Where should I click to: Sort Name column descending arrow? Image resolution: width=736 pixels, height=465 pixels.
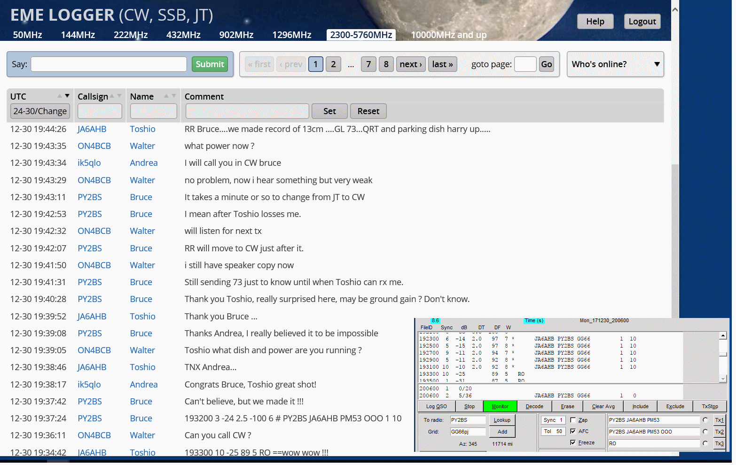(174, 96)
